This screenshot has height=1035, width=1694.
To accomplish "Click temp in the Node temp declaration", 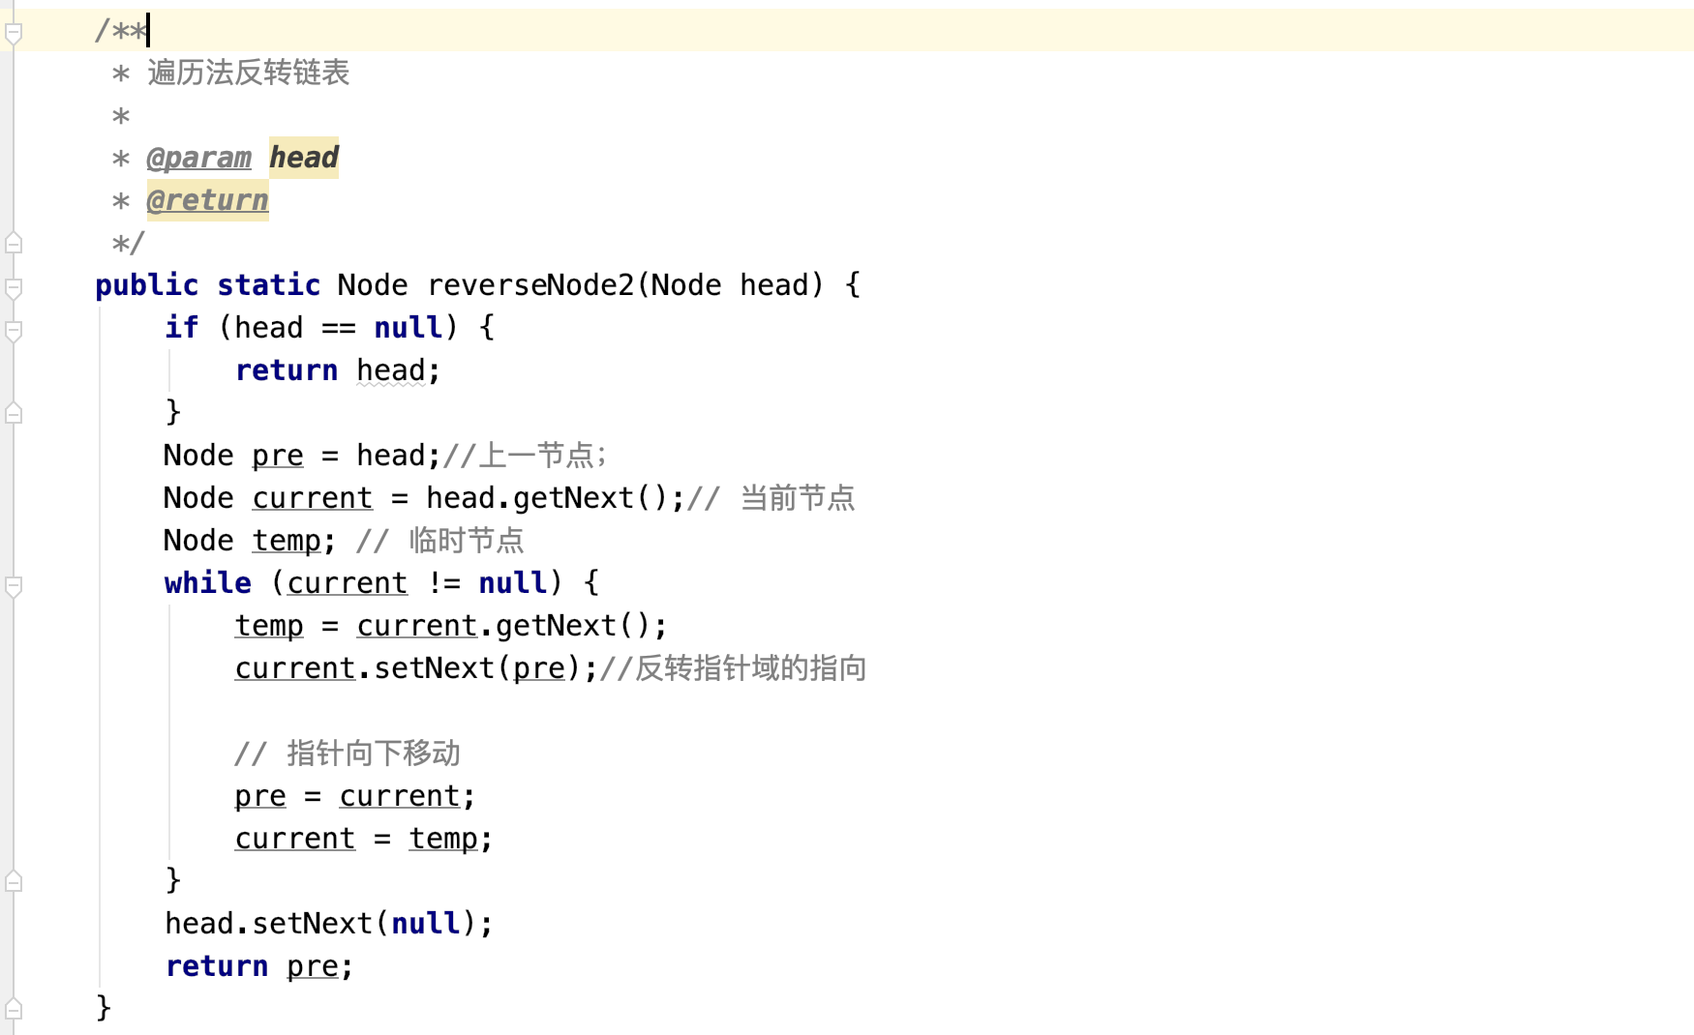I will (x=286, y=541).
